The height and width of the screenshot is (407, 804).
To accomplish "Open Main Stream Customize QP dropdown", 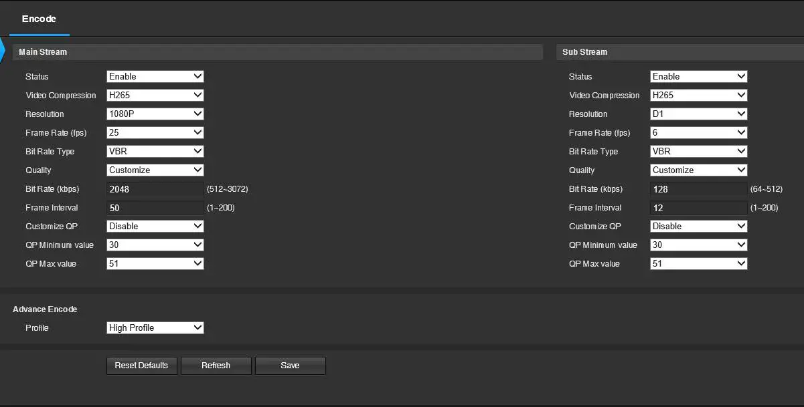I will click(155, 227).
